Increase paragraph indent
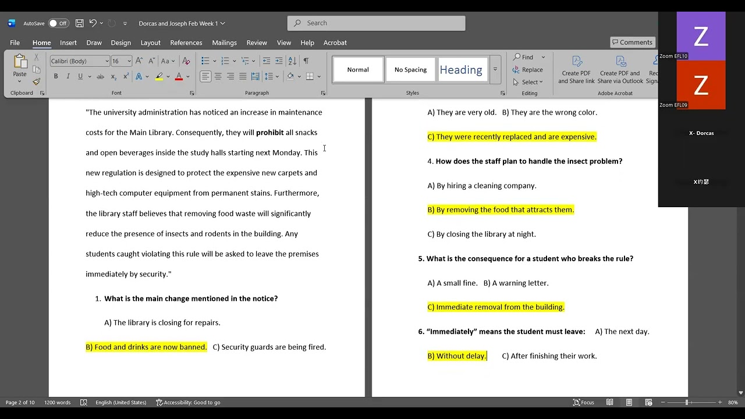The height and width of the screenshot is (419, 745). (279, 61)
